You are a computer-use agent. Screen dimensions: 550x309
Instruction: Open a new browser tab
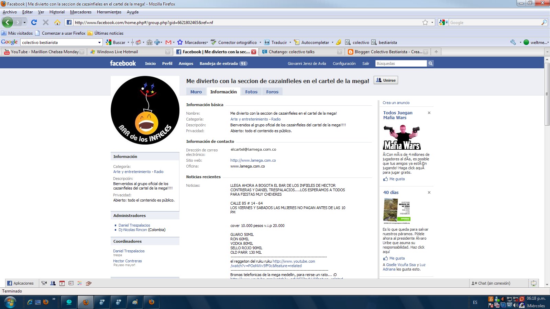coord(436,52)
